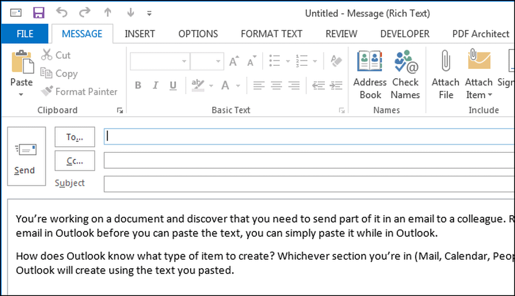Toggle Underline formatting
Screen dimensions: 515x296
click(x=173, y=85)
